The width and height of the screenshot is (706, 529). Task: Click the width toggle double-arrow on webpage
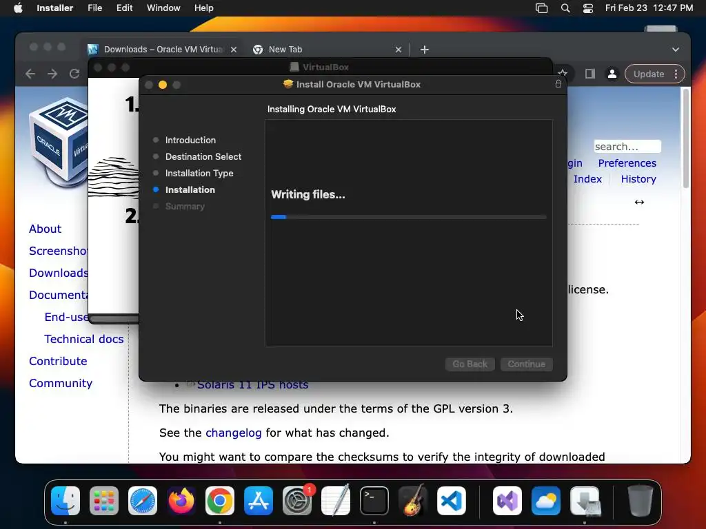(x=639, y=202)
